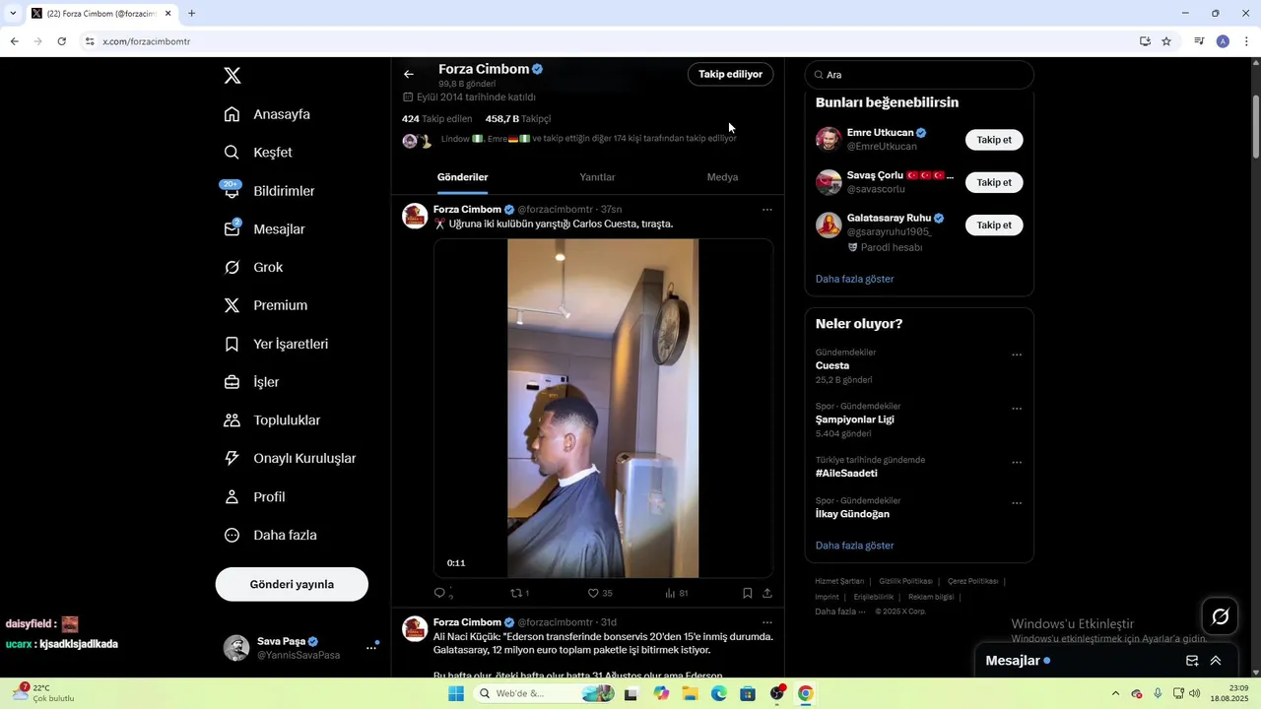Open 458,7 B Takipçi list
This screenshot has width=1261, height=709.
518,119
